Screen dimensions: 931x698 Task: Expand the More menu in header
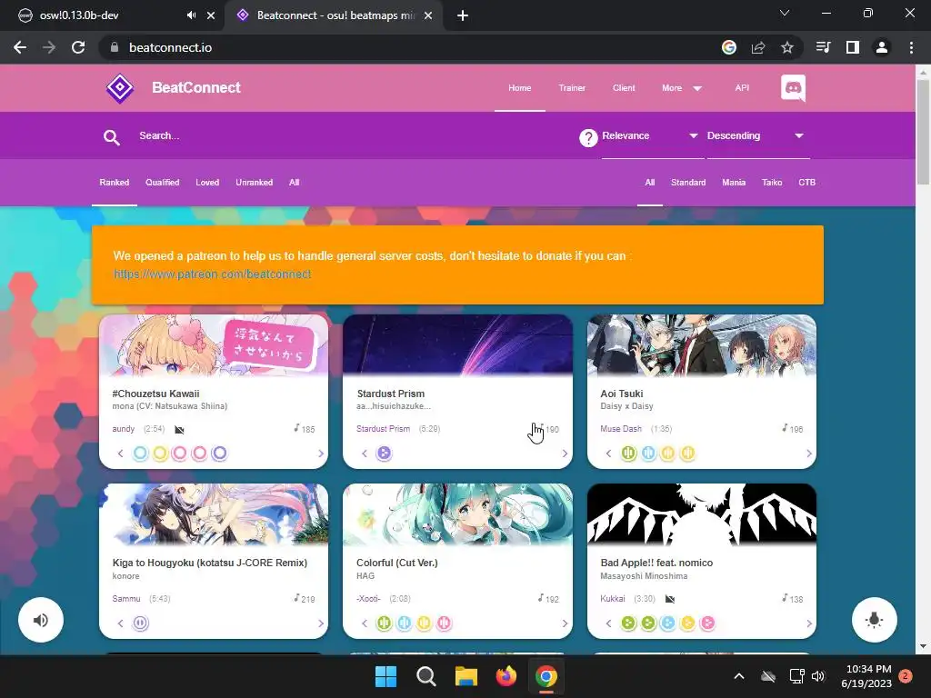click(x=682, y=88)
